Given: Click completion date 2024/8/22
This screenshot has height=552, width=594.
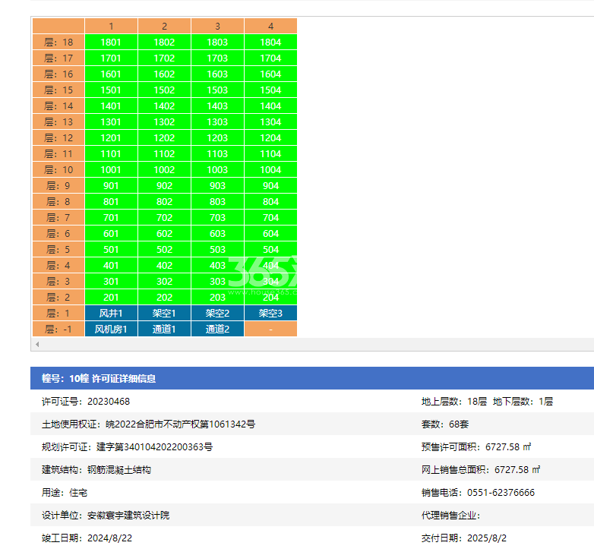Looking at the screenshot, I should 109,538.
